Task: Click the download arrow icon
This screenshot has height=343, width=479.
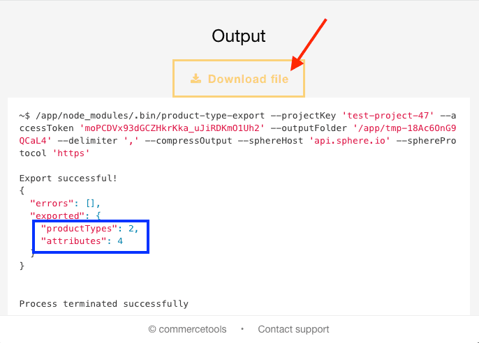Action: pyautogui.click(x=196, y=79)
